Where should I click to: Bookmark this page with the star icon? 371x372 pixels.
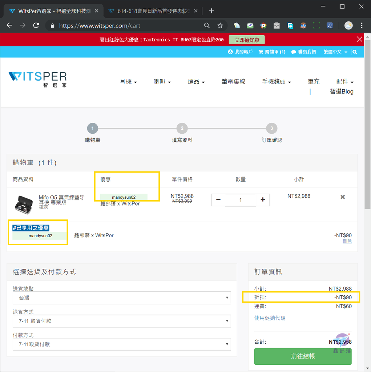click(x=220, y=25)
